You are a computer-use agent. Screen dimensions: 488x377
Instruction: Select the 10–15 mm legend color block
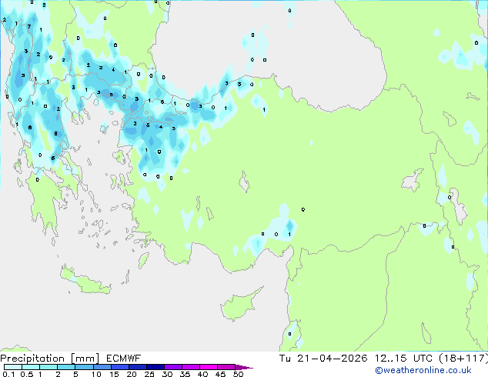pos(103,368)
